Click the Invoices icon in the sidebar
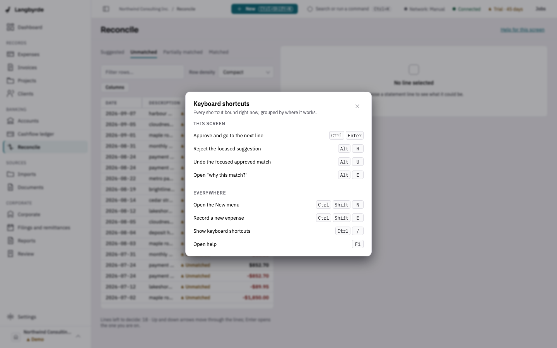Screen dimensions: 557x348 pyautogui.click(x=10, y=67)
